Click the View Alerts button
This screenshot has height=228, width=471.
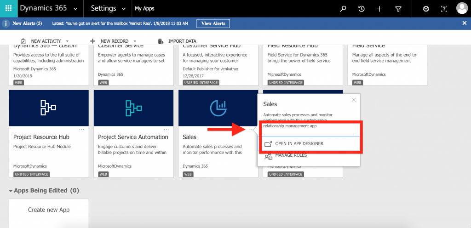pos(213,23)
